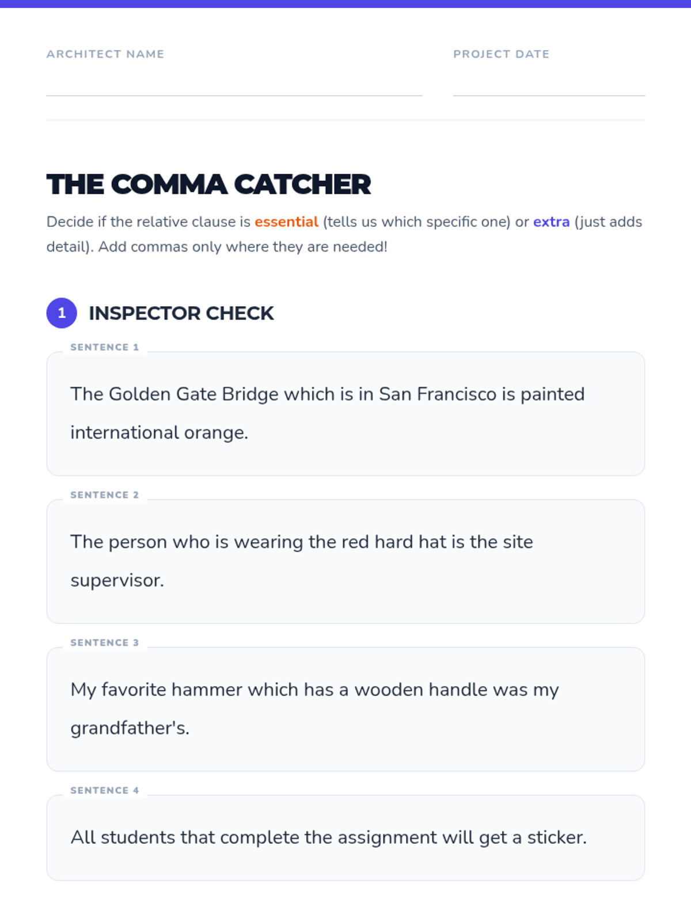Screen dimensions: 691x921
Task: Click the Architect Name label
Action: [105, 54]
